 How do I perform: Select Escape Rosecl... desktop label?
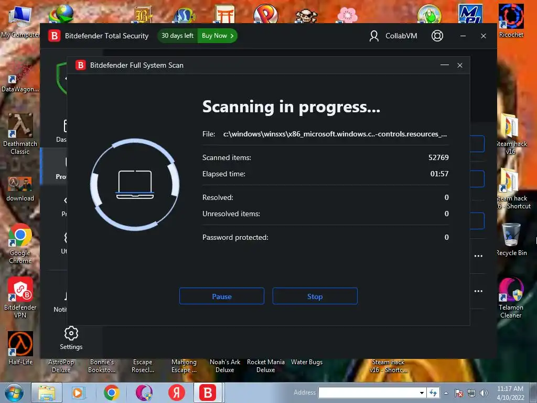pyautogui.click(x=143, y=366)
